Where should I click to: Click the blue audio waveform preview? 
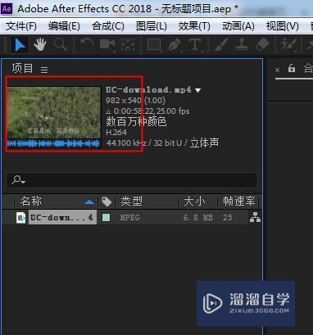point(53,143)
